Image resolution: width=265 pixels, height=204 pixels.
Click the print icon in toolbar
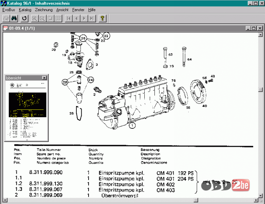[6, 18]
